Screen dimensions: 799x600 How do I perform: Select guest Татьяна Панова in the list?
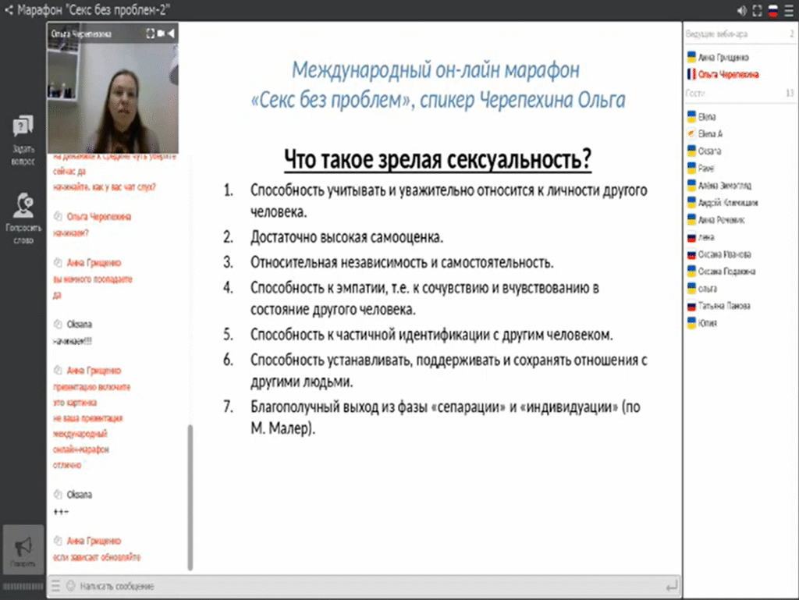click(x=723, y=306)
